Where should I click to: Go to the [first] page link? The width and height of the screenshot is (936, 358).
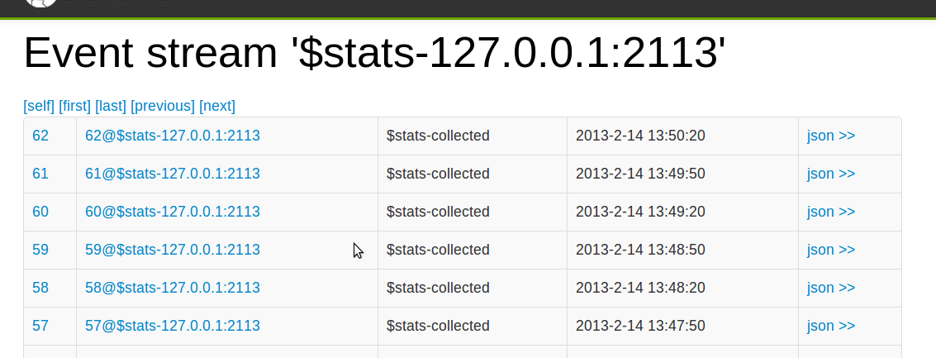[74, 106]
